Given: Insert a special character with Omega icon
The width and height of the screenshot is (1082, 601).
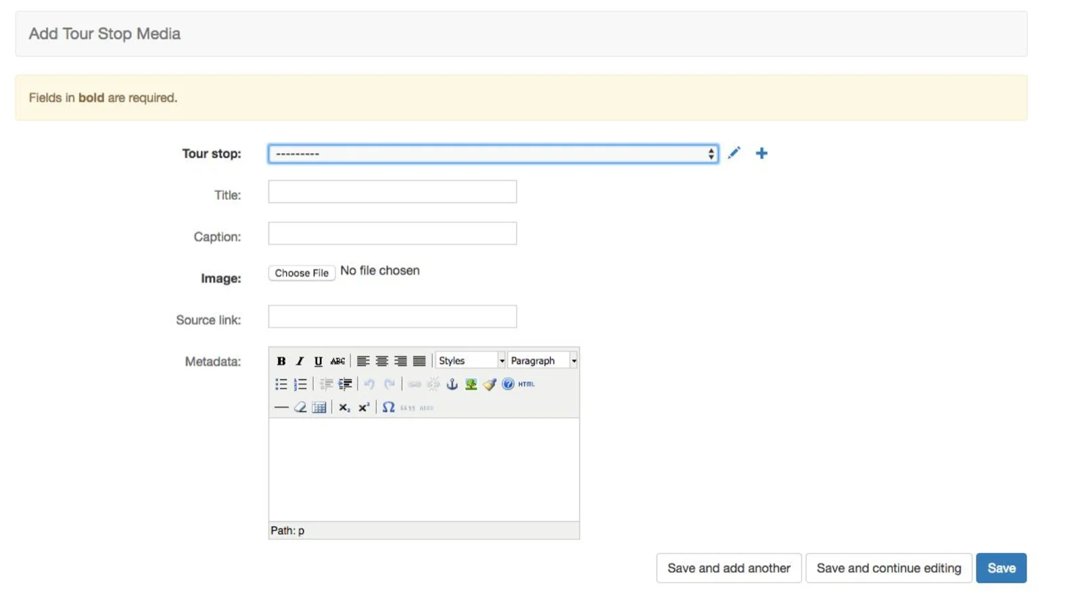Looking at the screenshot, I should (x=388, y=407).
